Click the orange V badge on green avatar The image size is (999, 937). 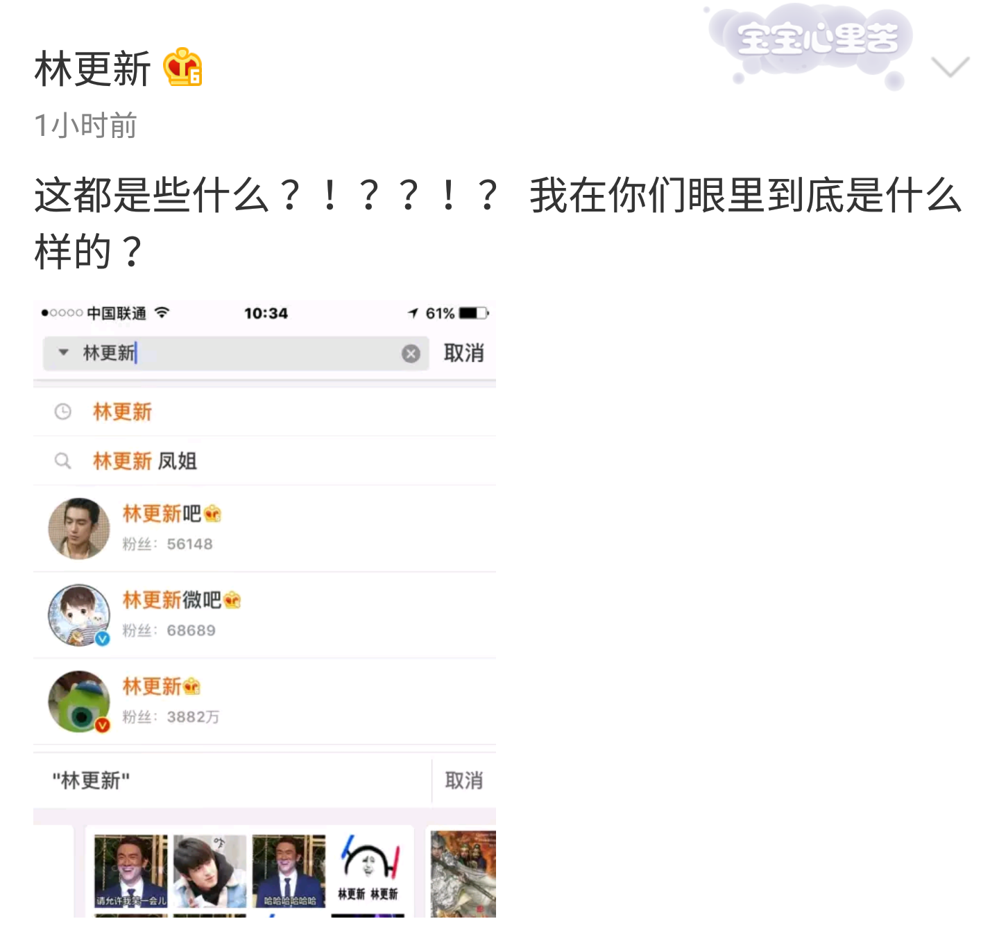pyautogui.click(x=103, y=725)
